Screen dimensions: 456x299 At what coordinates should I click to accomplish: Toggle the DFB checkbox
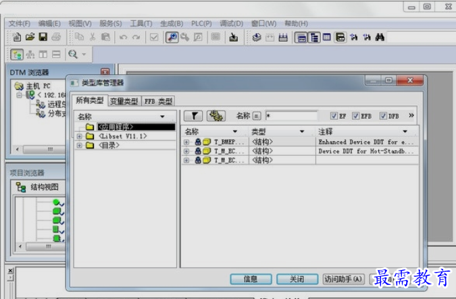pyautogui.click(x=383, y=116)
